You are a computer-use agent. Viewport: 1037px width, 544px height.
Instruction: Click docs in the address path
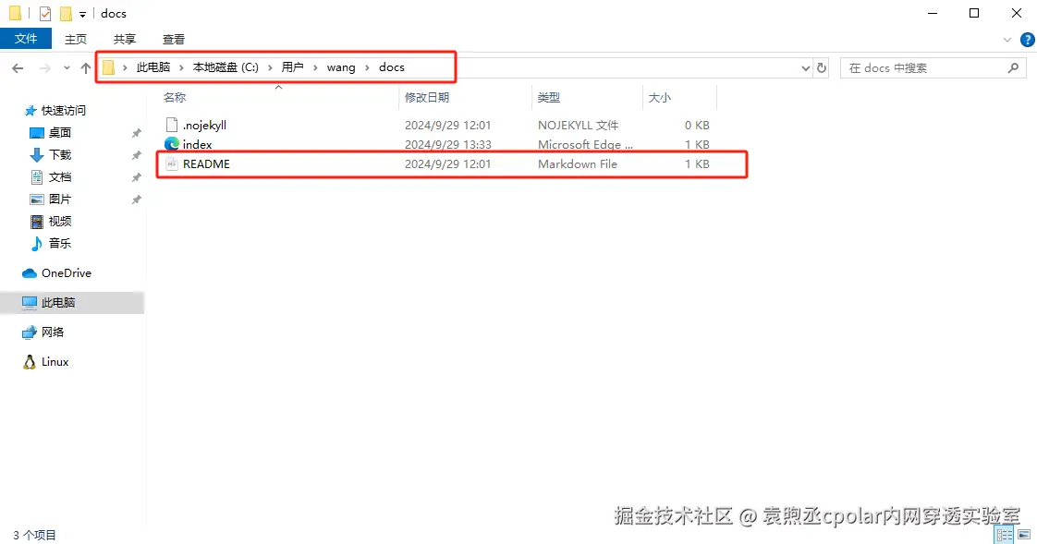coord(392,67)
